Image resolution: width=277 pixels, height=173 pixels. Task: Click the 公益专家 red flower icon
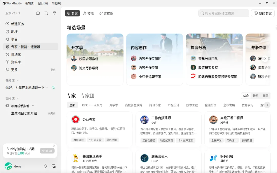75,120
